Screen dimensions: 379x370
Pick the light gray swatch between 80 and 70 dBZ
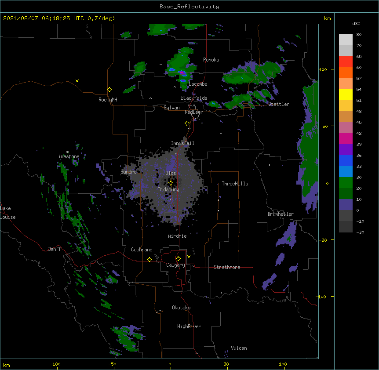(346, 40)
